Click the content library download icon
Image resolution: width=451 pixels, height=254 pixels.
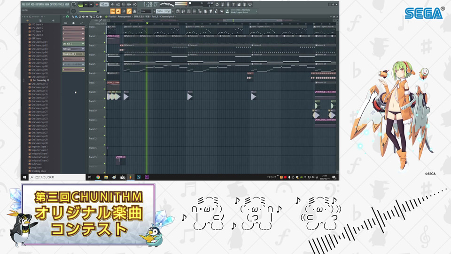[227, 11]
